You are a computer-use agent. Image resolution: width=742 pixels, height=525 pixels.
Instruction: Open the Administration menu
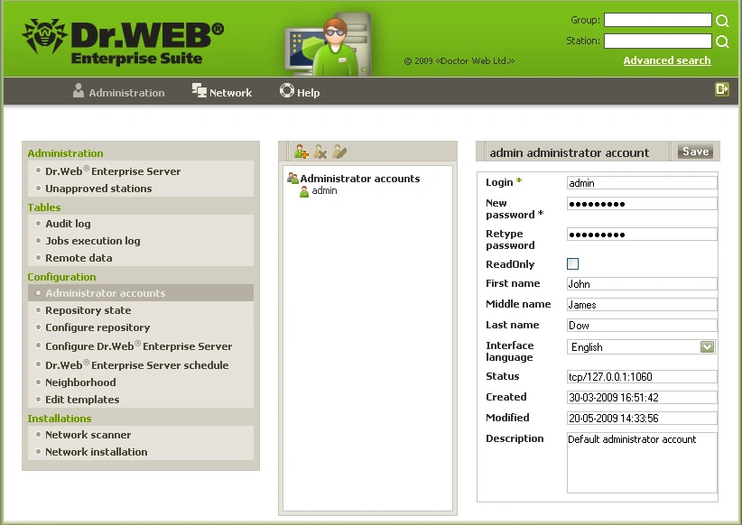118,92
